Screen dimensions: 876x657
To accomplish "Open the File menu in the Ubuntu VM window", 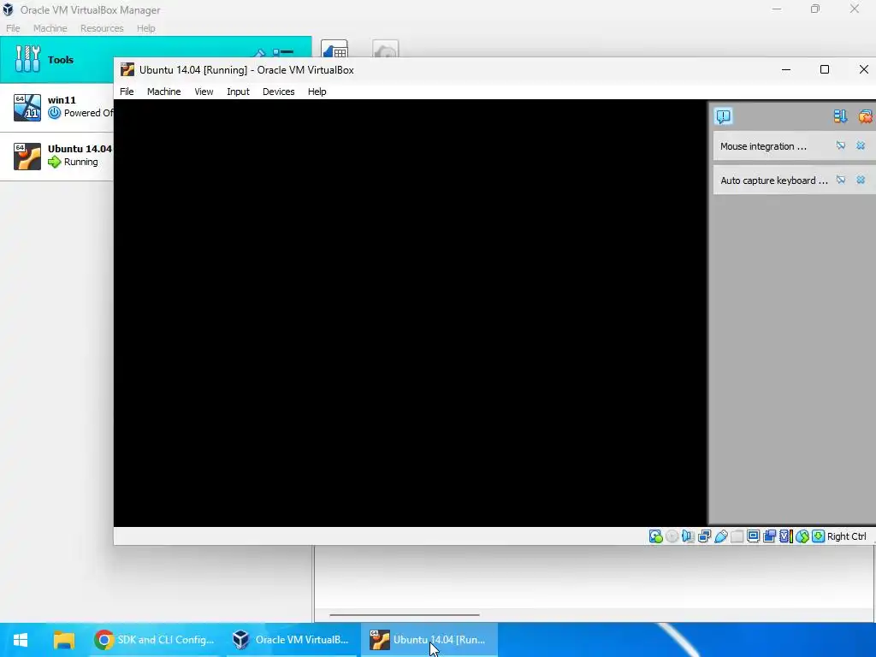I will click(x=127, y=92).
